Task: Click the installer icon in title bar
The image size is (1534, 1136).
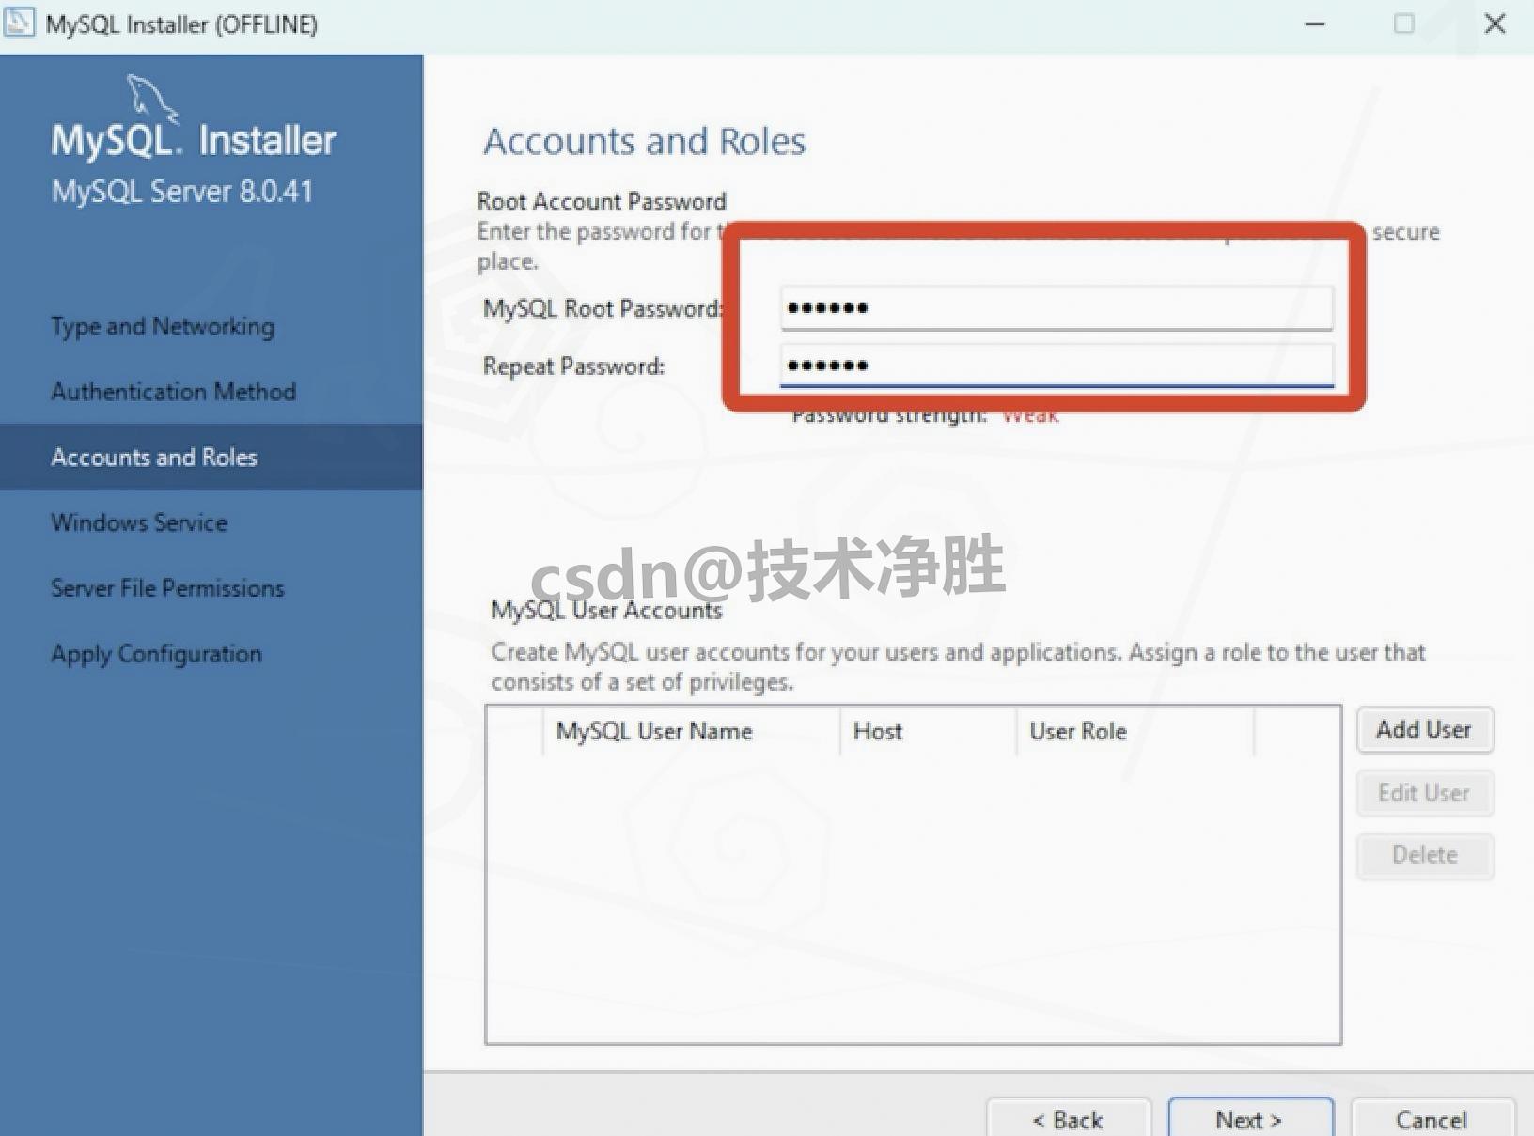Action: click(x=19, y=23)
